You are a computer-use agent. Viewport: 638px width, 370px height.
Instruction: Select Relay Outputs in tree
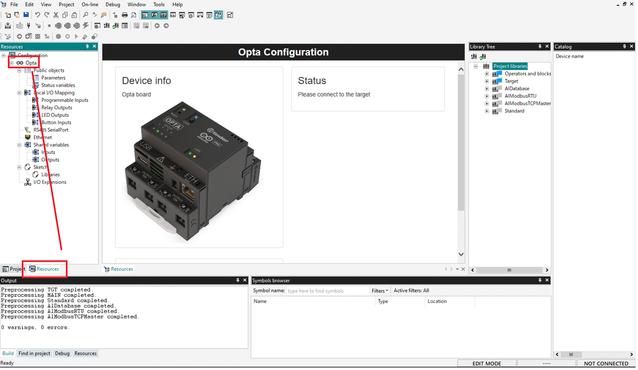56,107
